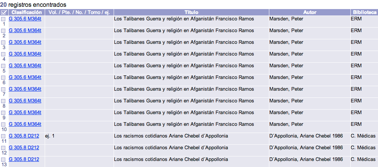The width and height of the screenshot is (378, 167).
Task: Select the checkbox for record 9
Action: (3, 113)
